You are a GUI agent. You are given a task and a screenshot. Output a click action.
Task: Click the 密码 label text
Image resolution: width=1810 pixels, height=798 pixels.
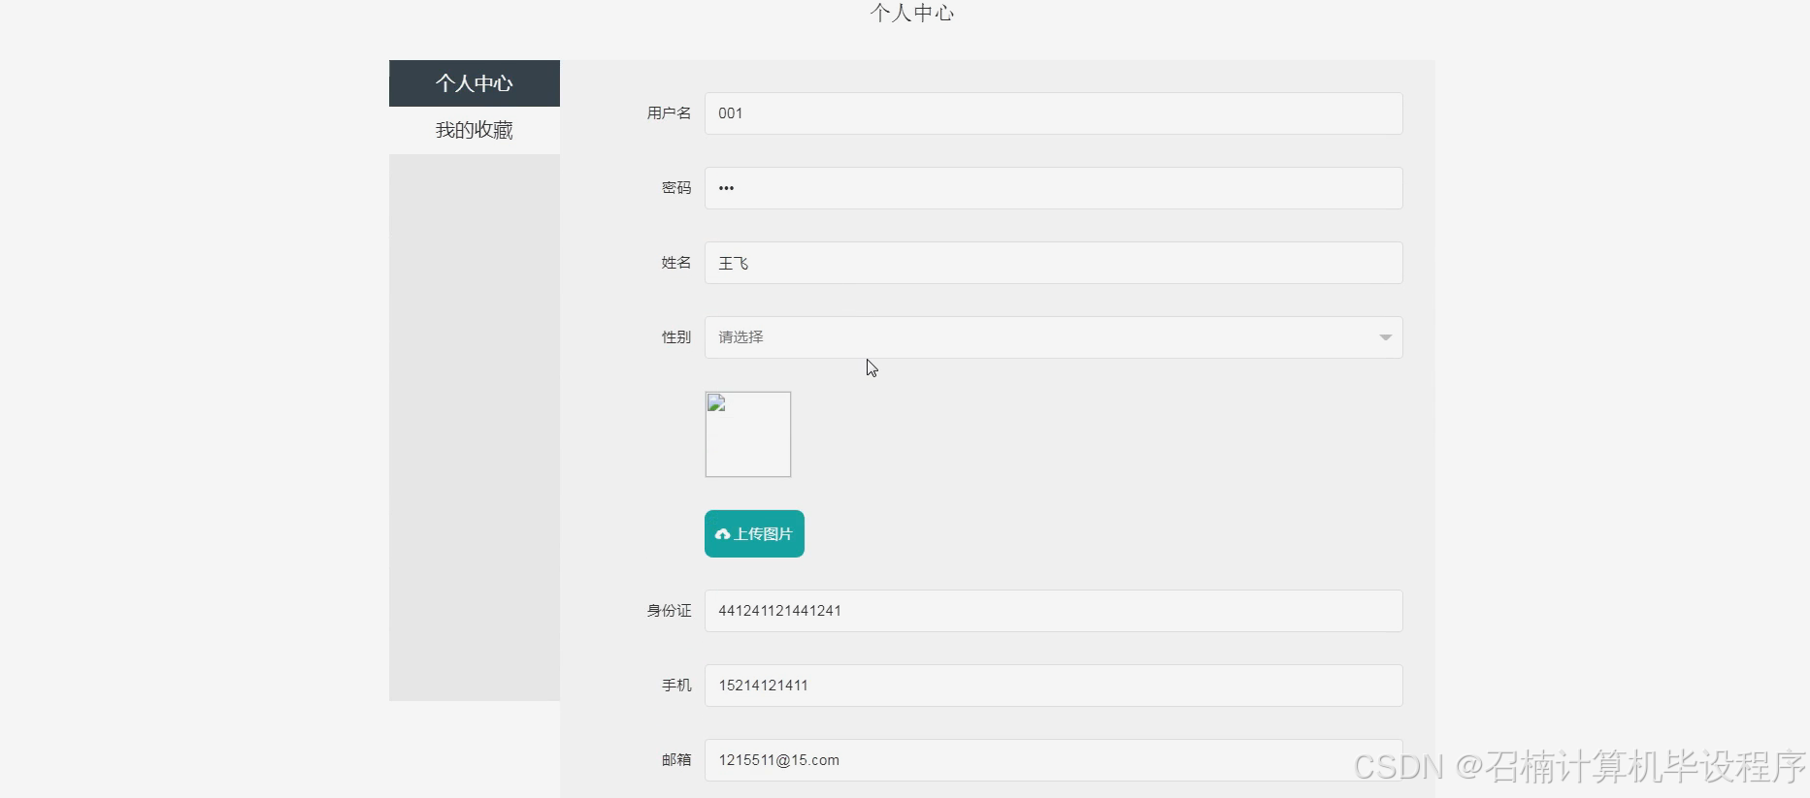point(676,188)
